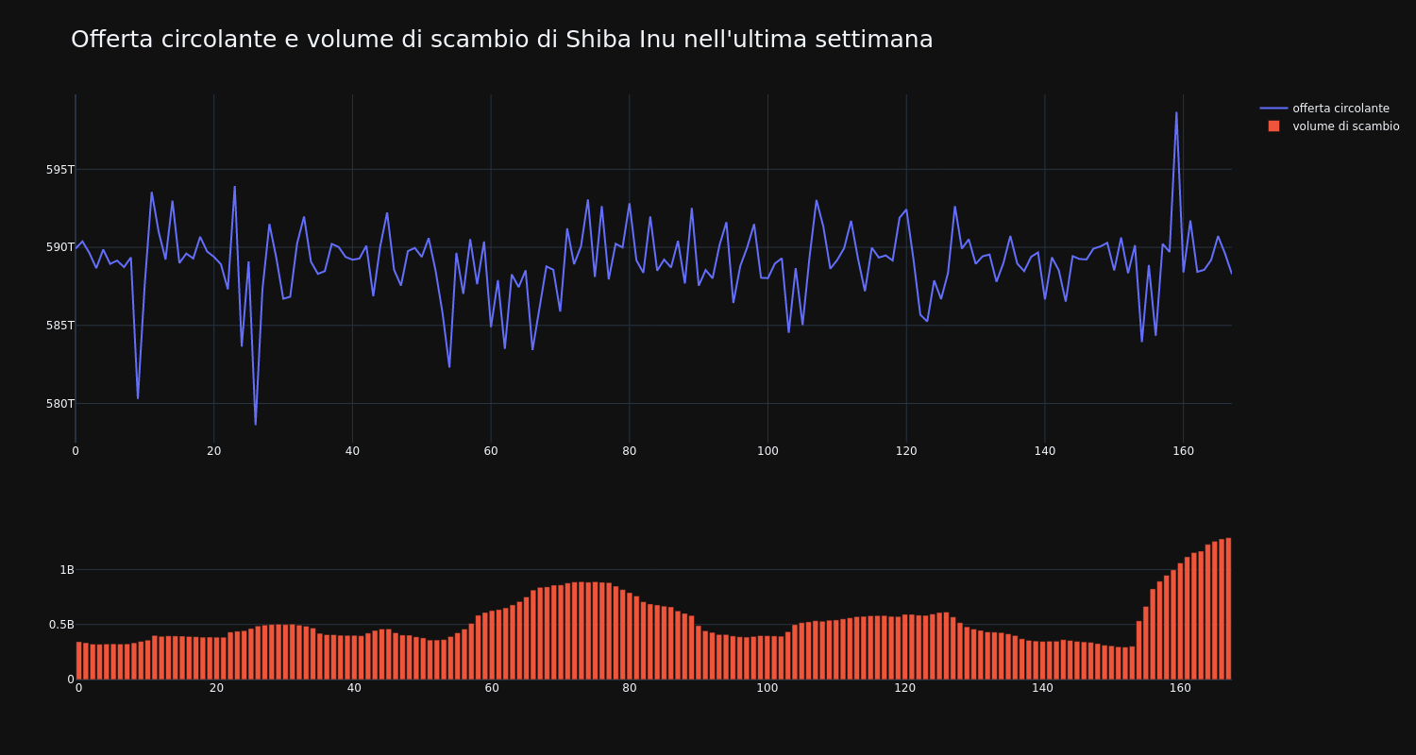The image size is (1416, 755).
Task: Click the 595T label on the supply axis
Action: point(59,170)
